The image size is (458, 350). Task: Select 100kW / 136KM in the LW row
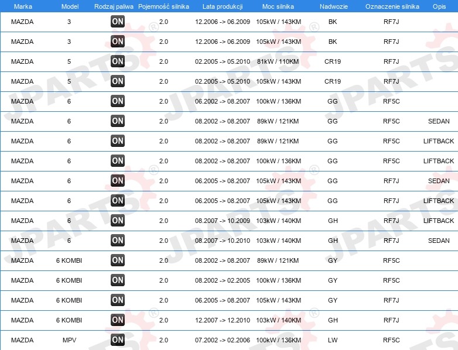278,340
